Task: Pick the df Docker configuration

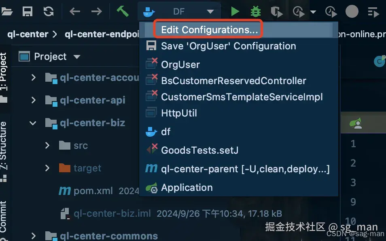Action: (x=165, y=131)
